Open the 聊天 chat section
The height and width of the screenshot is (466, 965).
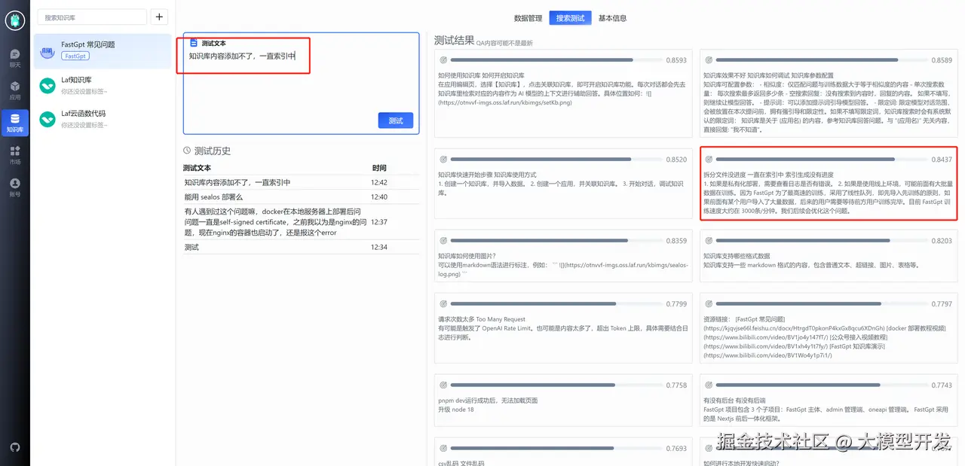pyautogui.click(x=15, y=57)
